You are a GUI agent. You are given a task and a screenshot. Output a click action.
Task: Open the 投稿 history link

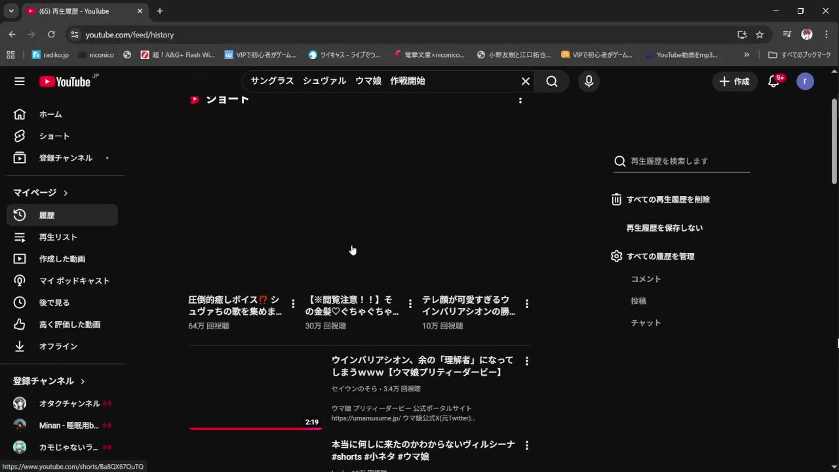pos(638,301)
